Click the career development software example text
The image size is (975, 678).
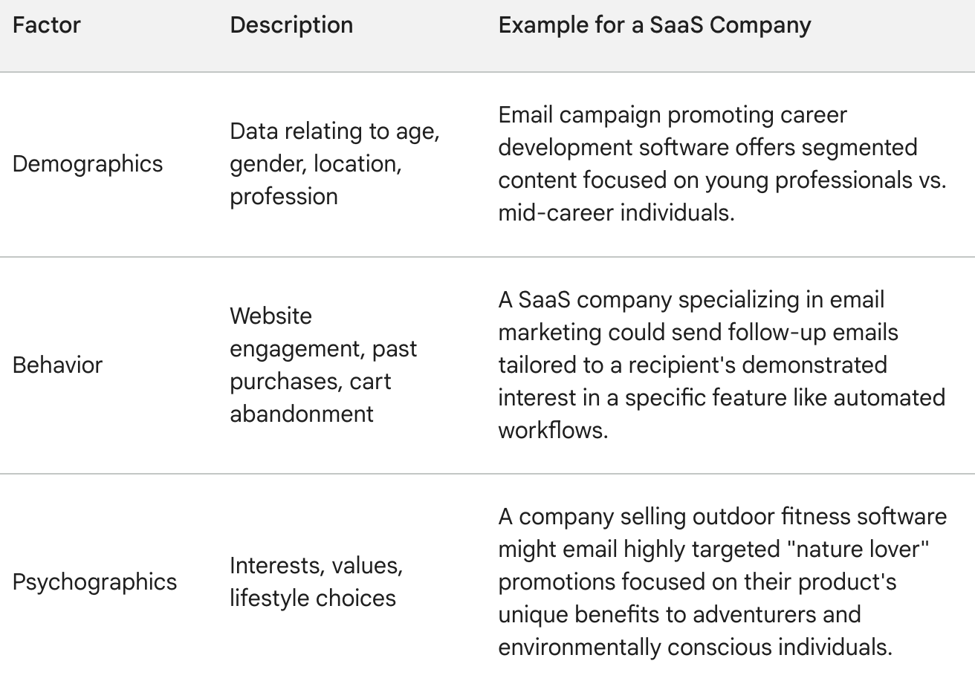tap(722, 163)
